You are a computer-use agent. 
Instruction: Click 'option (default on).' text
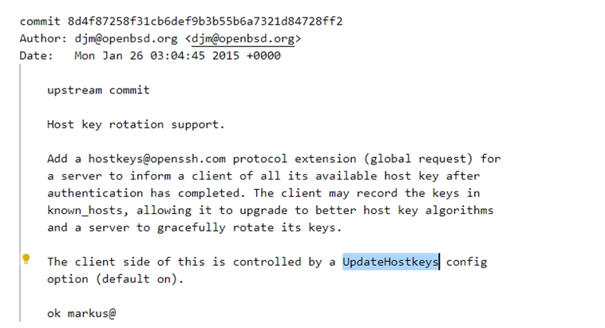pos(116,279)
